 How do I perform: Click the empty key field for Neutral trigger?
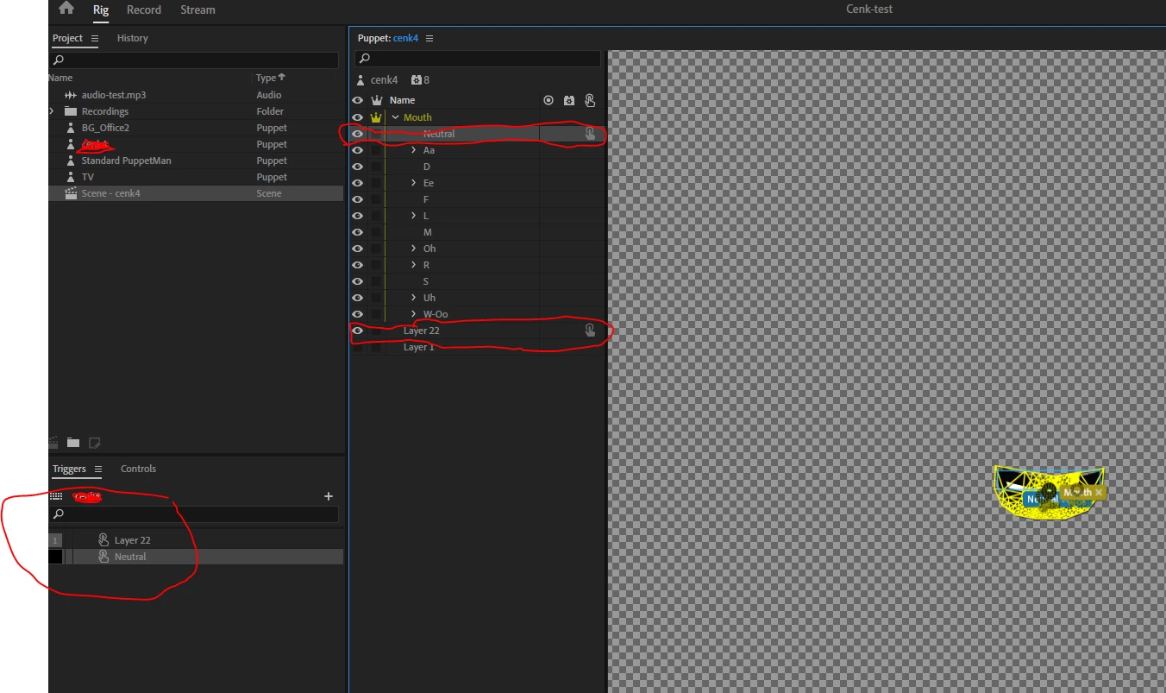click(55, 557)
